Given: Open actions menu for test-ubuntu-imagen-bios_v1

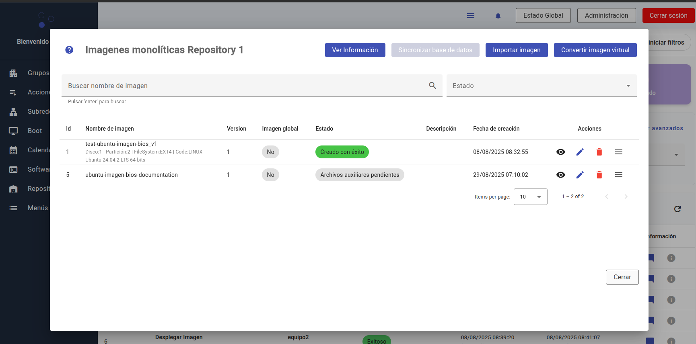Looking at the screenshot, I should click(x=618, y=152).
